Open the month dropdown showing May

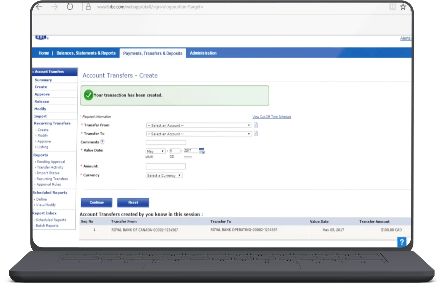(155, 151)
